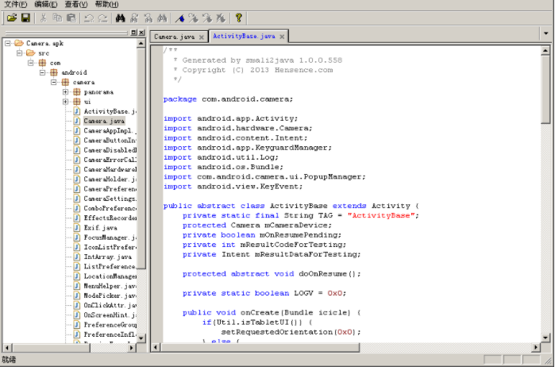The height and width of the screenshot is (367, 555).
Task: Click the Redo arrow icon
Action: tap(103, 17)
